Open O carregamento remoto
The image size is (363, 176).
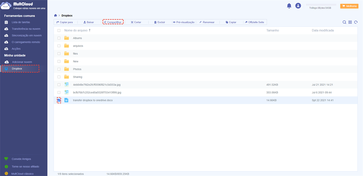(26, 42)
